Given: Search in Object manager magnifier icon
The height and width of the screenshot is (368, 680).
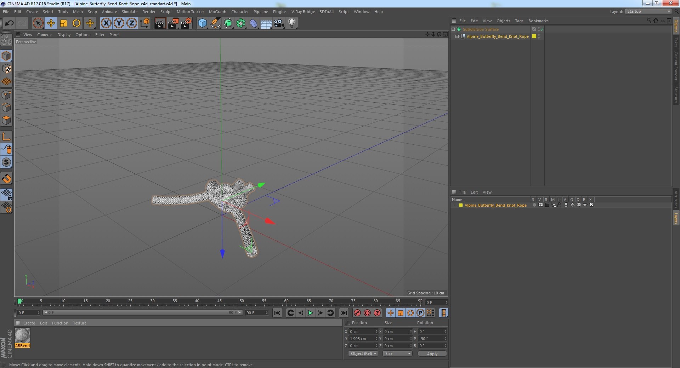Looking at the screenshot, I should [649, 21].
